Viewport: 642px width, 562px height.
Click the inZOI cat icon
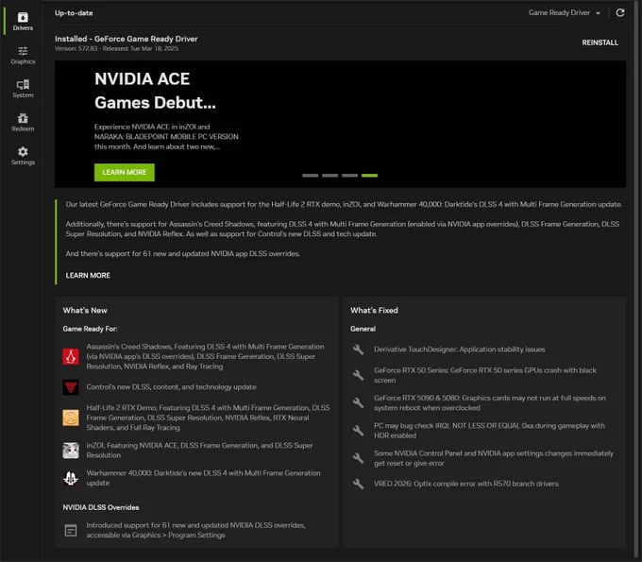click(71, 451)
